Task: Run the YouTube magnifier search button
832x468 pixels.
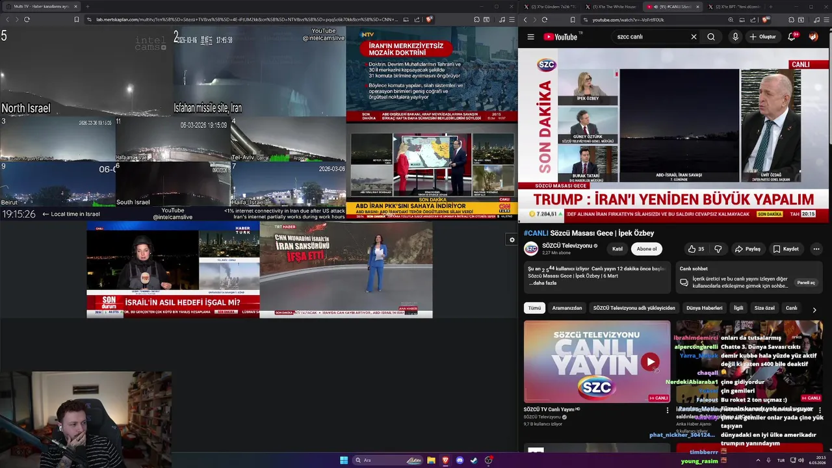Action: (711, 37)
